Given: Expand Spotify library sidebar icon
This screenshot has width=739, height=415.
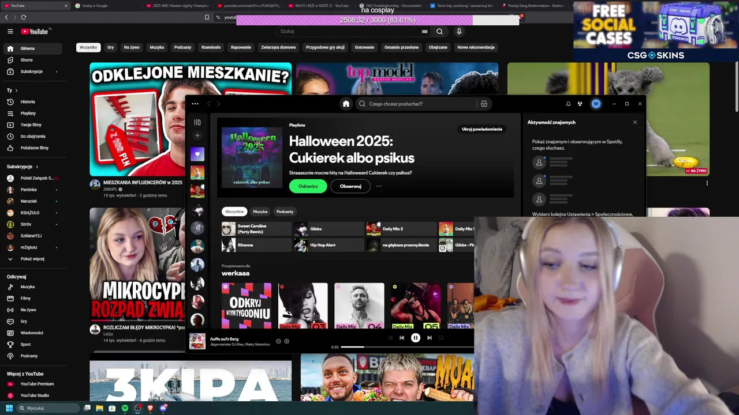Looking at the screenshot, I should pyautogui.click(x=197, y=122).
